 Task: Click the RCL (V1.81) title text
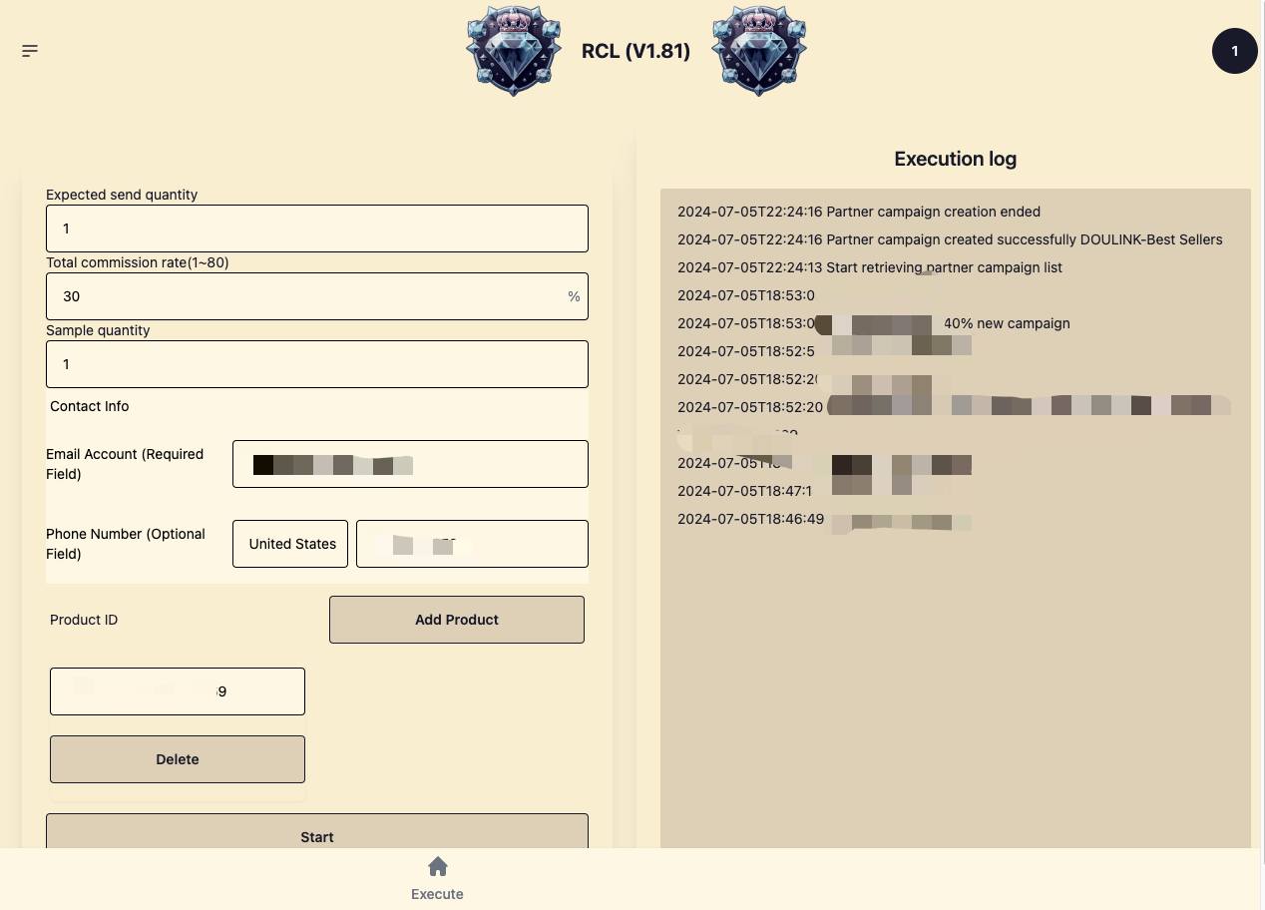tap(635, 51)
